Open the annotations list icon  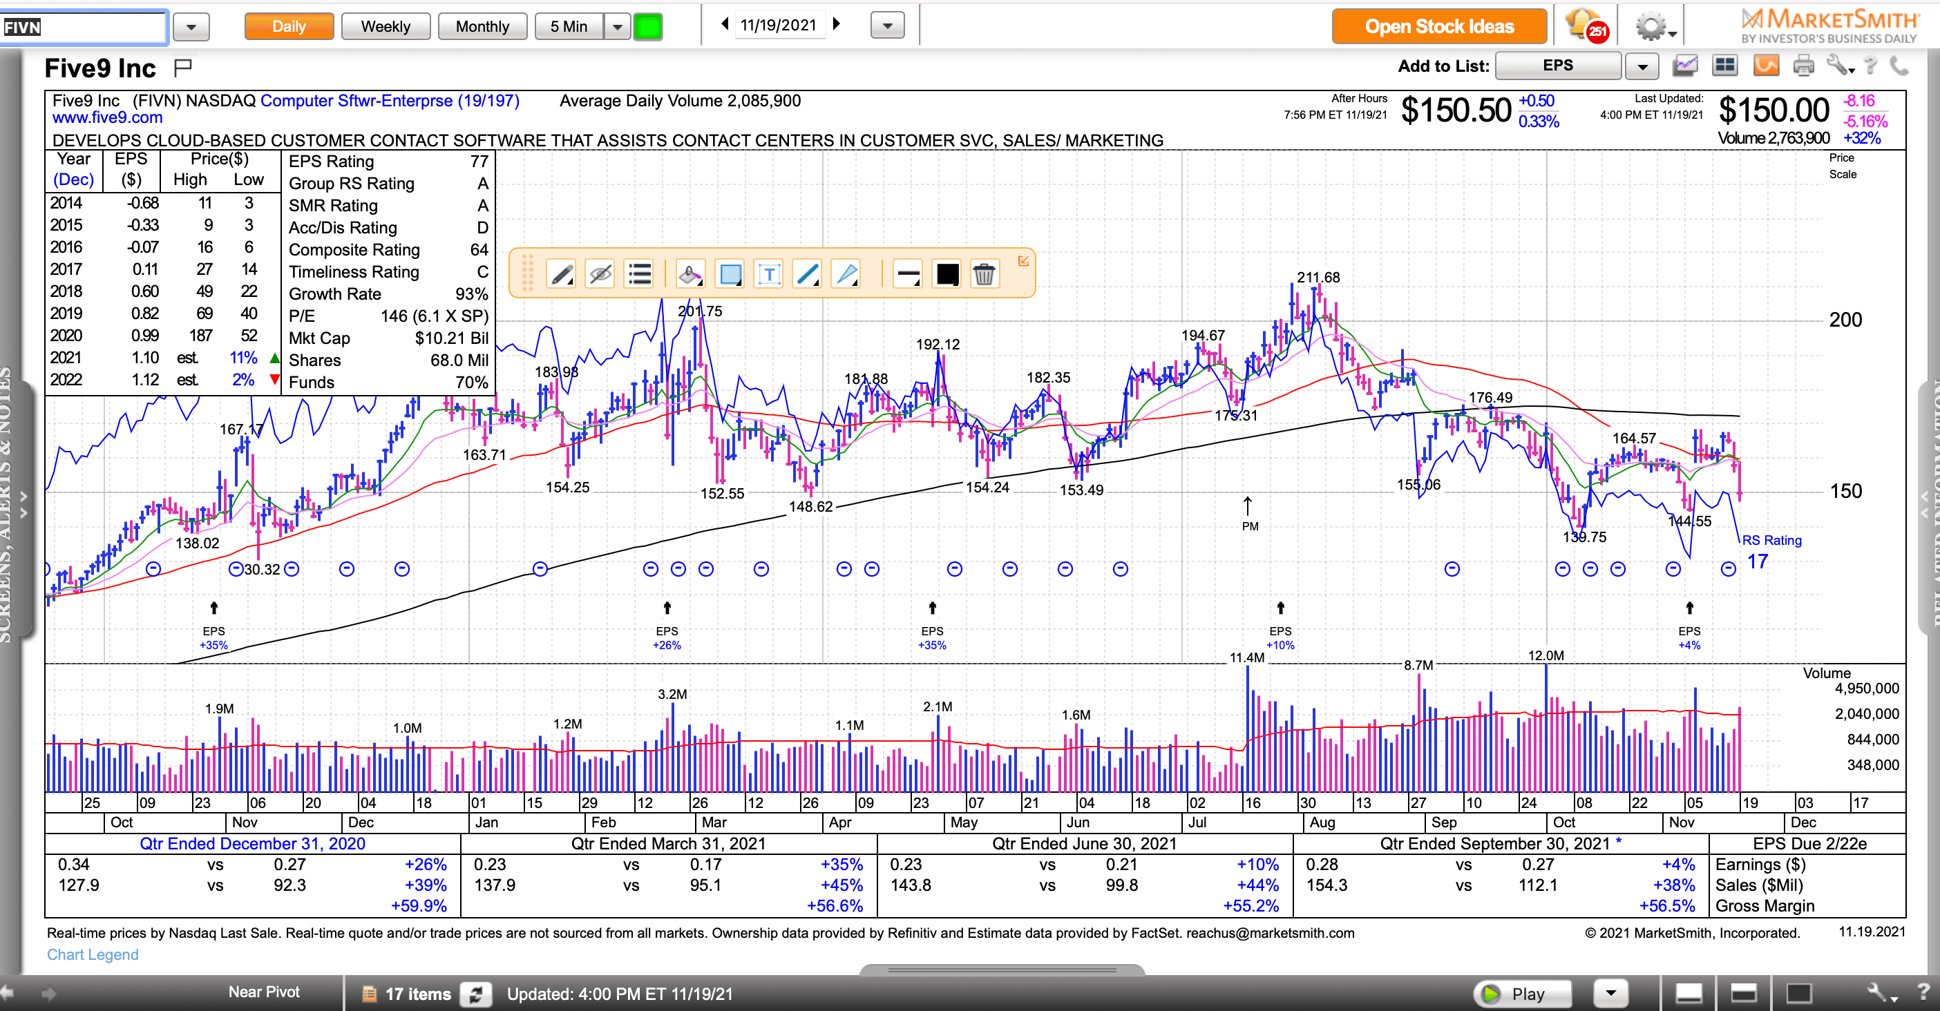point(639,274)
